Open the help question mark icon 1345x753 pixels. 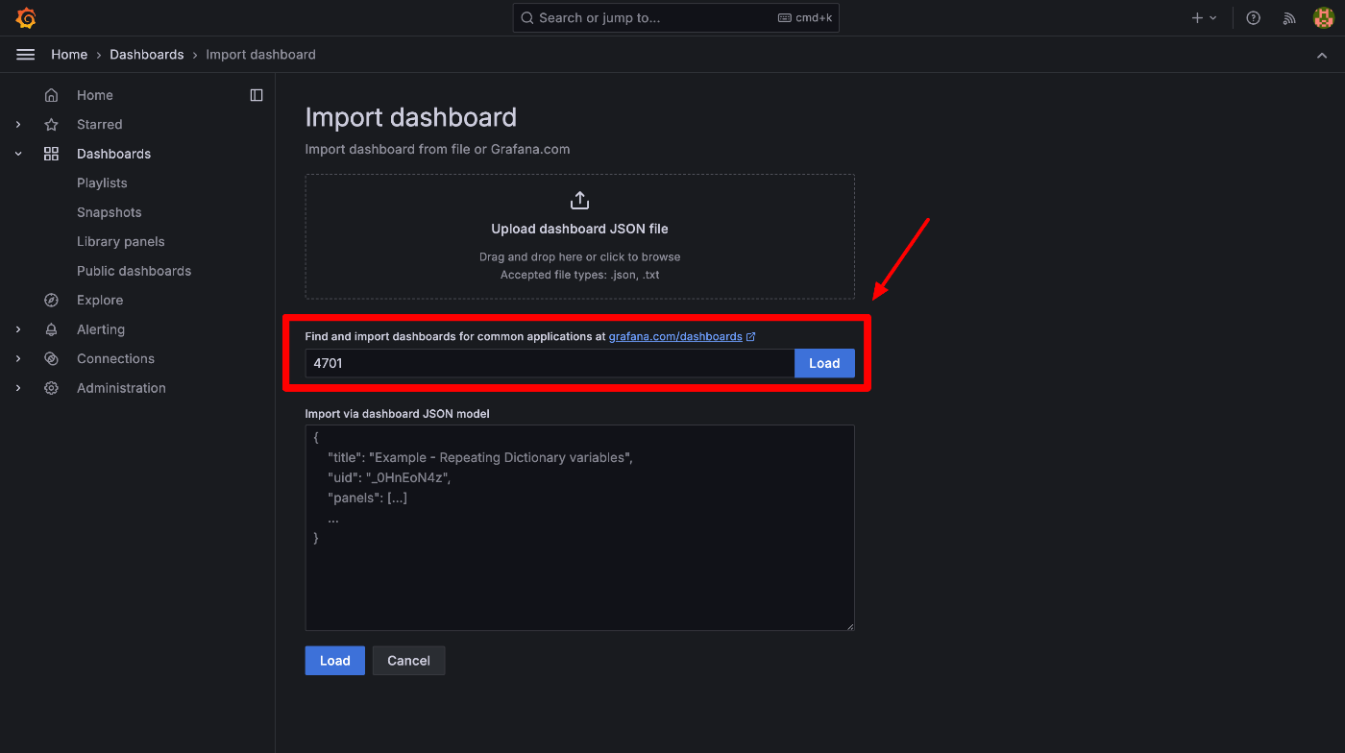point(1253,17)
